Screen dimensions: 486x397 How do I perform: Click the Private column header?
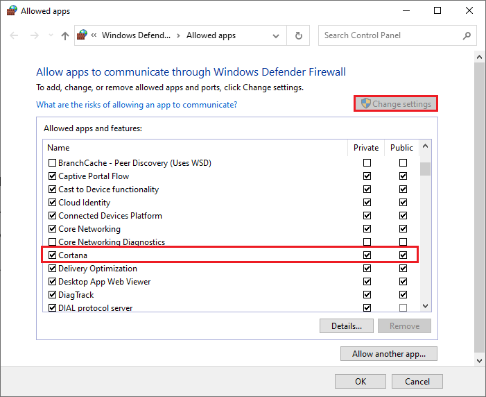click(366, 148)
